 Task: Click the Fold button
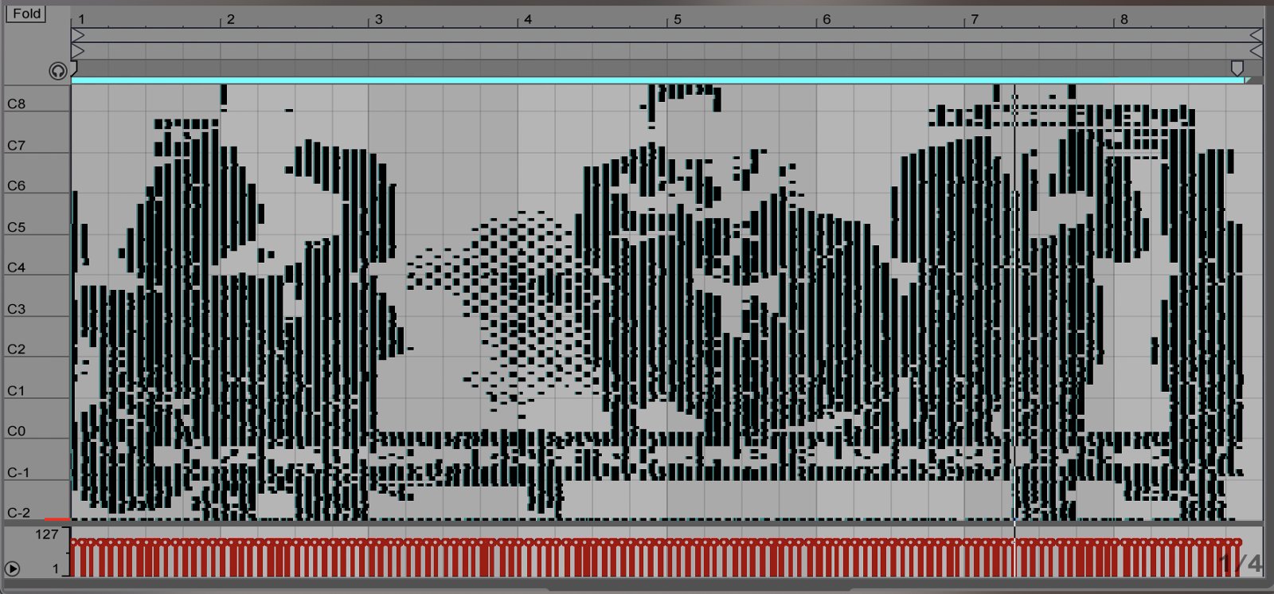tap(26, 14)
